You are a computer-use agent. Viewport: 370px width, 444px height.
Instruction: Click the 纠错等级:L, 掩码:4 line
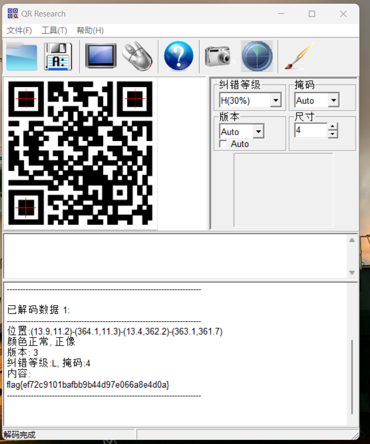coord(48,363)
